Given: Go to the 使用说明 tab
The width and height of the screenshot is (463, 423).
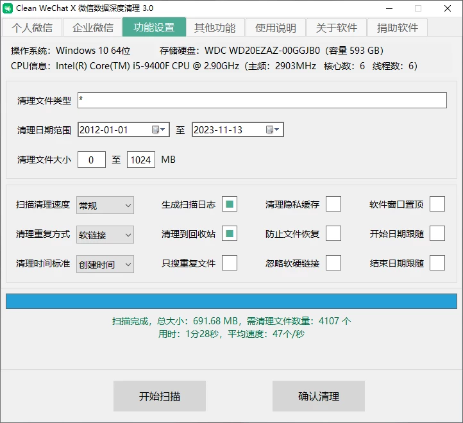Looking at the screenshot, I should (276, 28).
